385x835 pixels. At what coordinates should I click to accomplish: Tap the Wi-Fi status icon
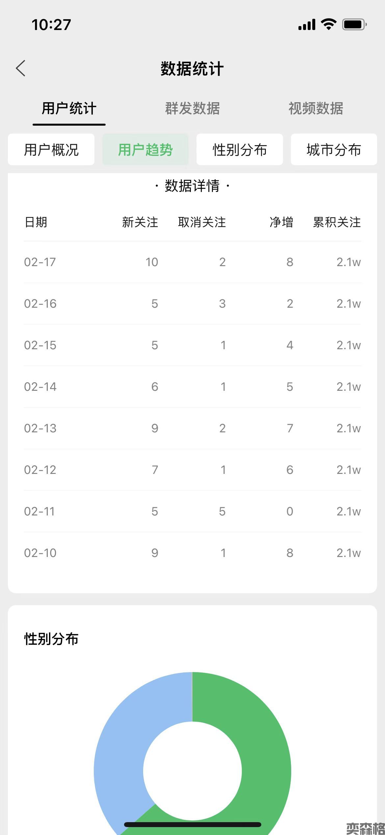(x=328, y=24)
